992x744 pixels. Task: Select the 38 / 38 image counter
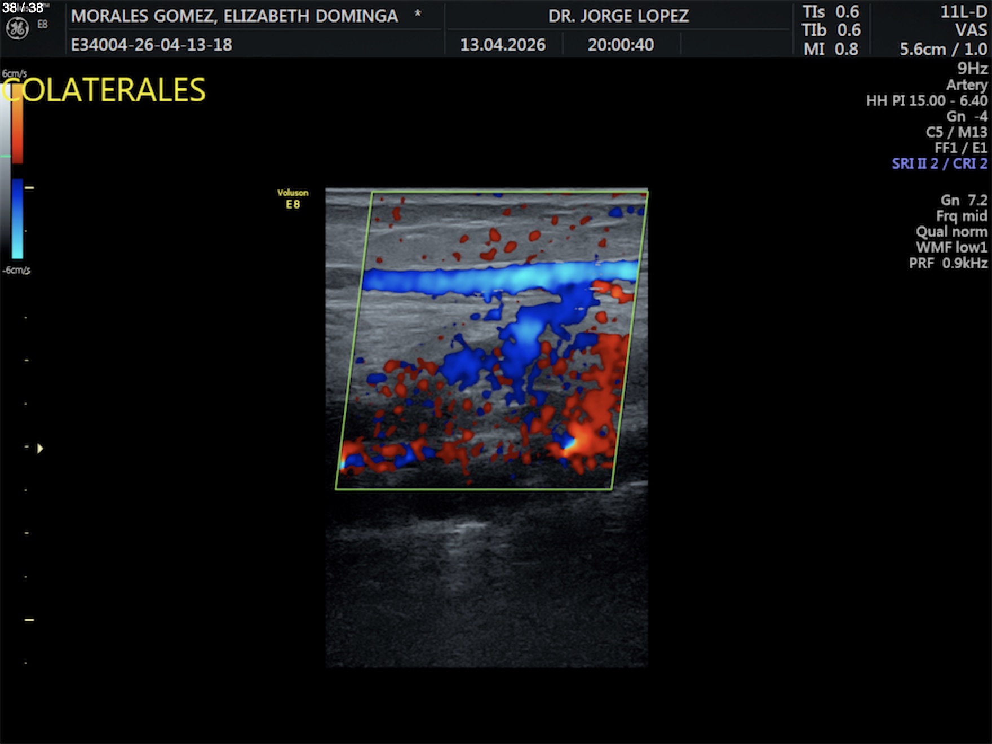(23, 8)
